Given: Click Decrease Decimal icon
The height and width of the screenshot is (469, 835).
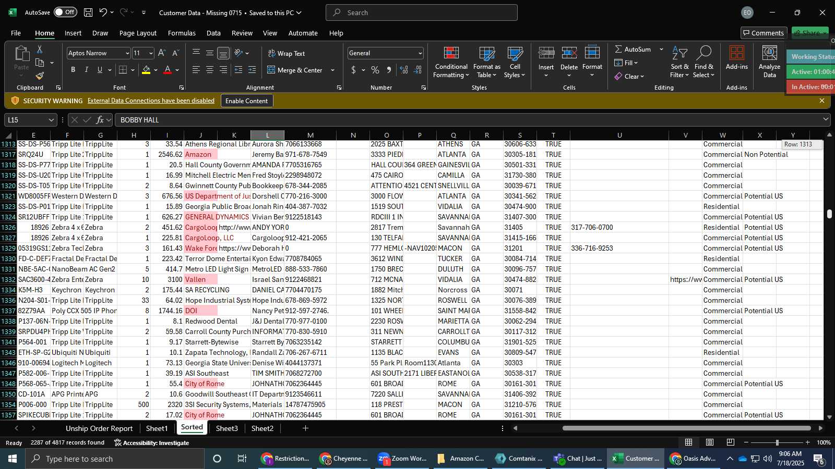Looking at the screenshot, I should coord(417,70).
